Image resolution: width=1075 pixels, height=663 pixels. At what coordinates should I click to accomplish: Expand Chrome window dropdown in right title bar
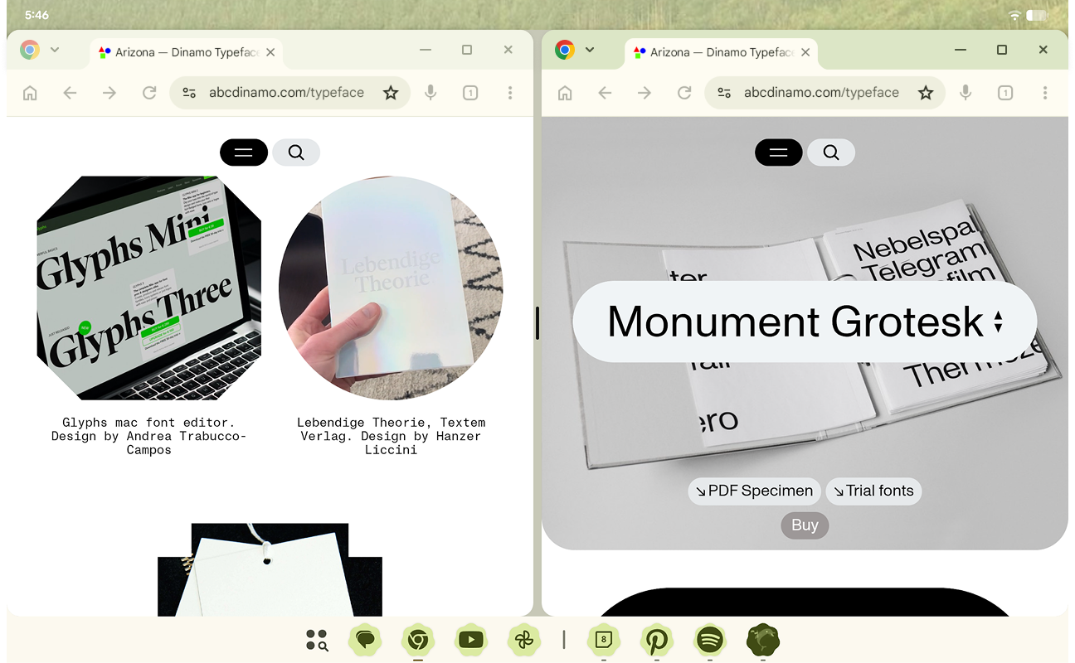click(590, 50)
